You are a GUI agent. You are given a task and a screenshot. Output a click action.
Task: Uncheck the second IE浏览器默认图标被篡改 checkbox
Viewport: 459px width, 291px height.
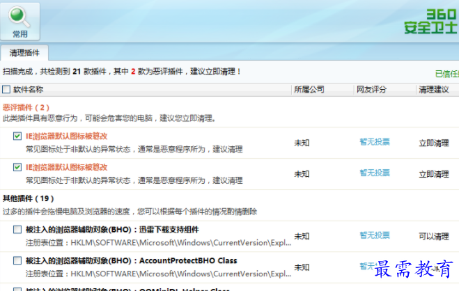[17, 167]
